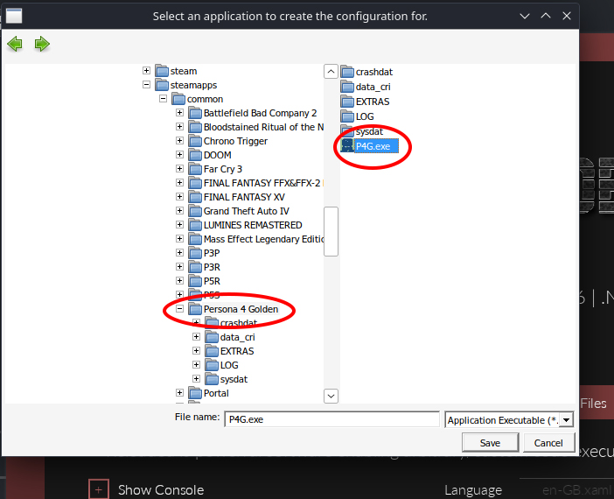
Task: Collapse the common folder node
Action: 163,99
